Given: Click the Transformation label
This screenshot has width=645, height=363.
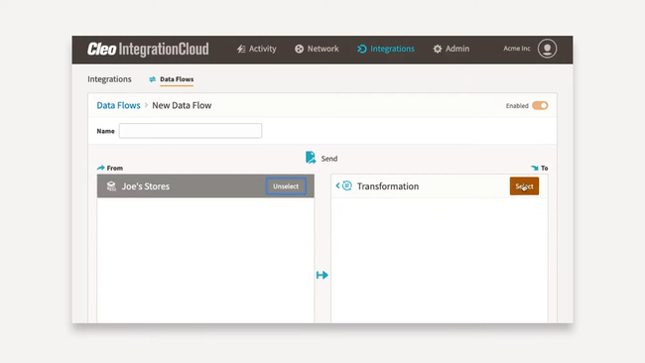Looking at the screenshot, I should pos(388,186).
